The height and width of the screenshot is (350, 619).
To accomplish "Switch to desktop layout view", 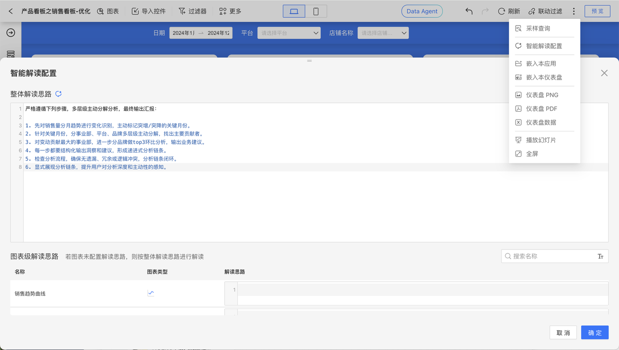I will (x=294, y=11).
